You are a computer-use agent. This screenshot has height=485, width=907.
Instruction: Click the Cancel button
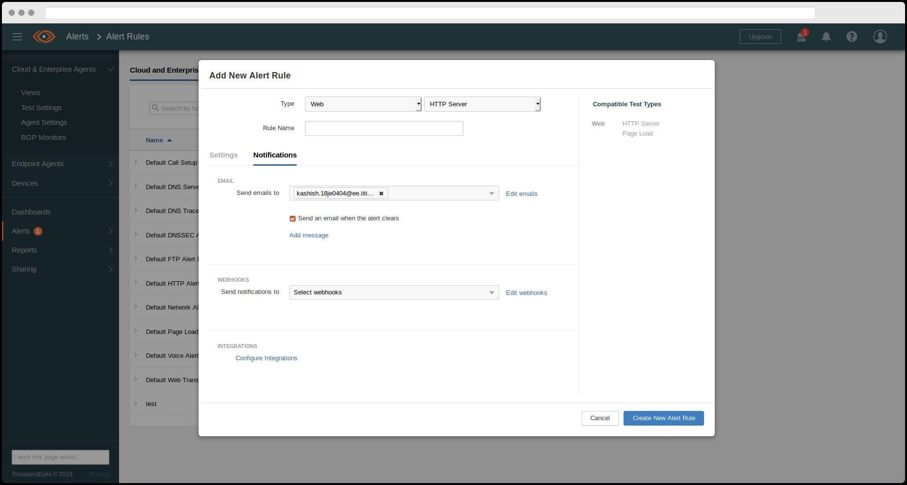(600, 418)
